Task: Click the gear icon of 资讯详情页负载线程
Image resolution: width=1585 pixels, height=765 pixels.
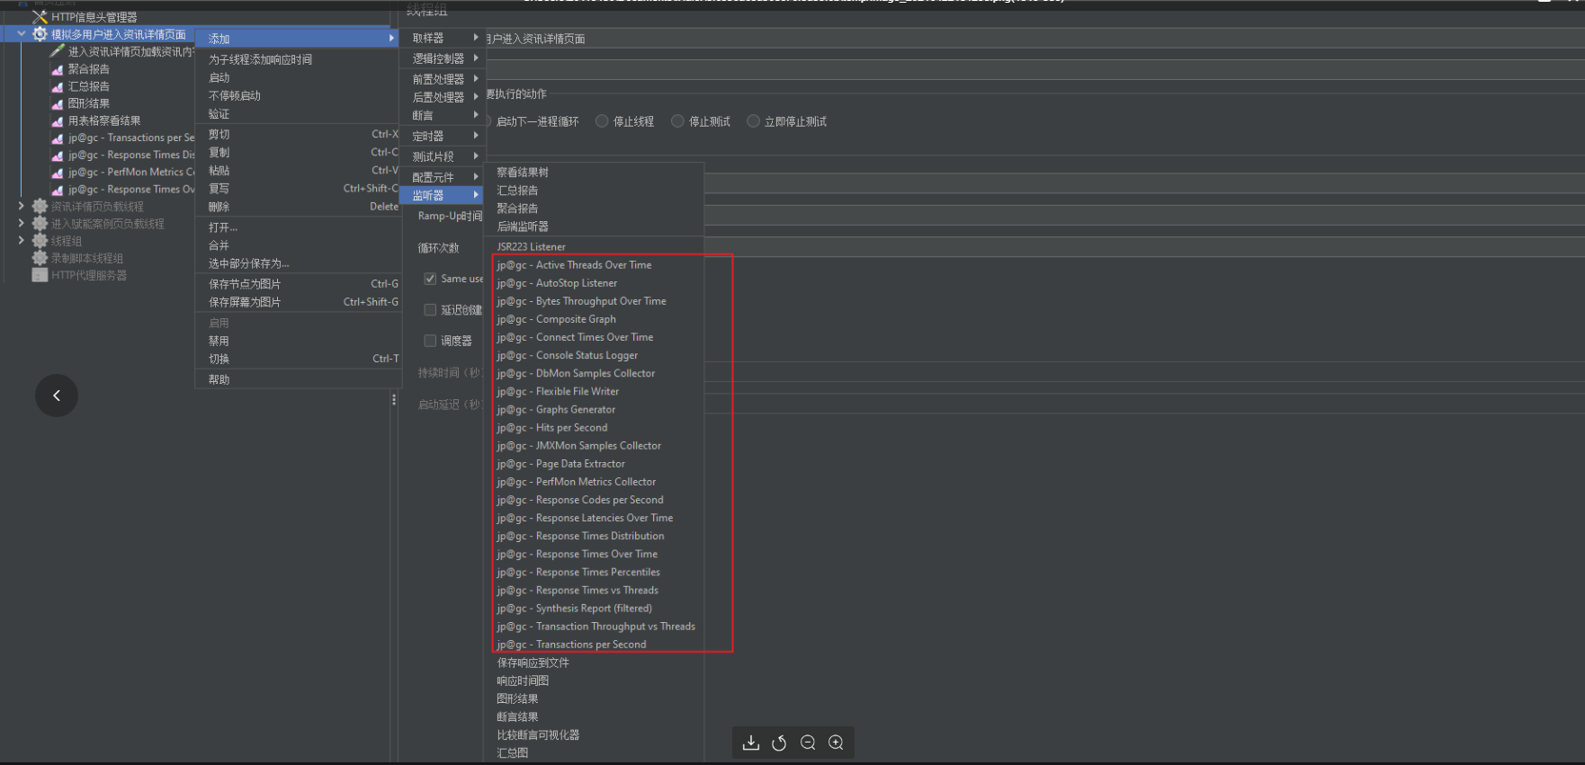Action: pos(40,207)
